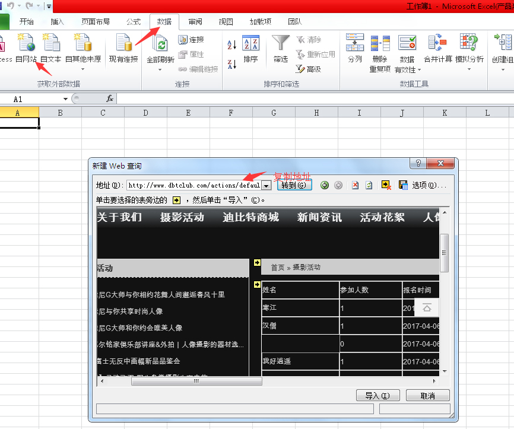Open the 全部刷新 dropdown arrow
514x429 pixels.
tap(160, 69)
